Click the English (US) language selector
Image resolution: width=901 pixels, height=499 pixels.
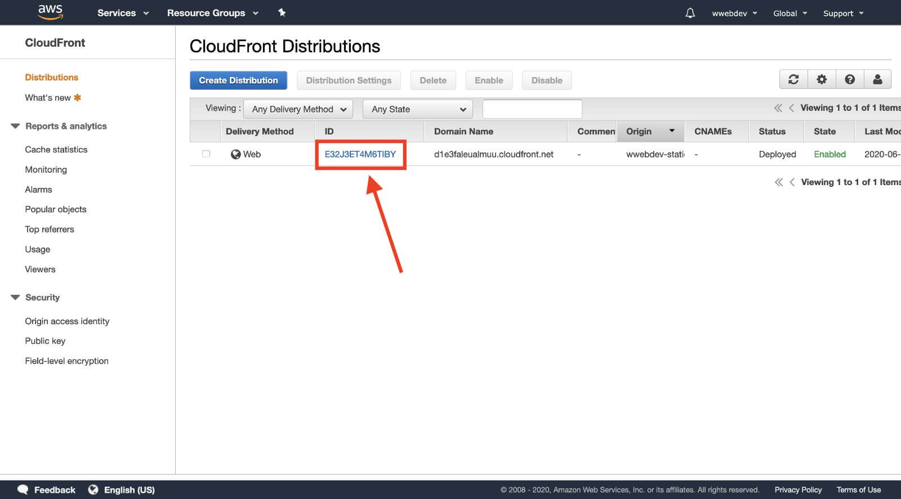[x=129, y=489]
